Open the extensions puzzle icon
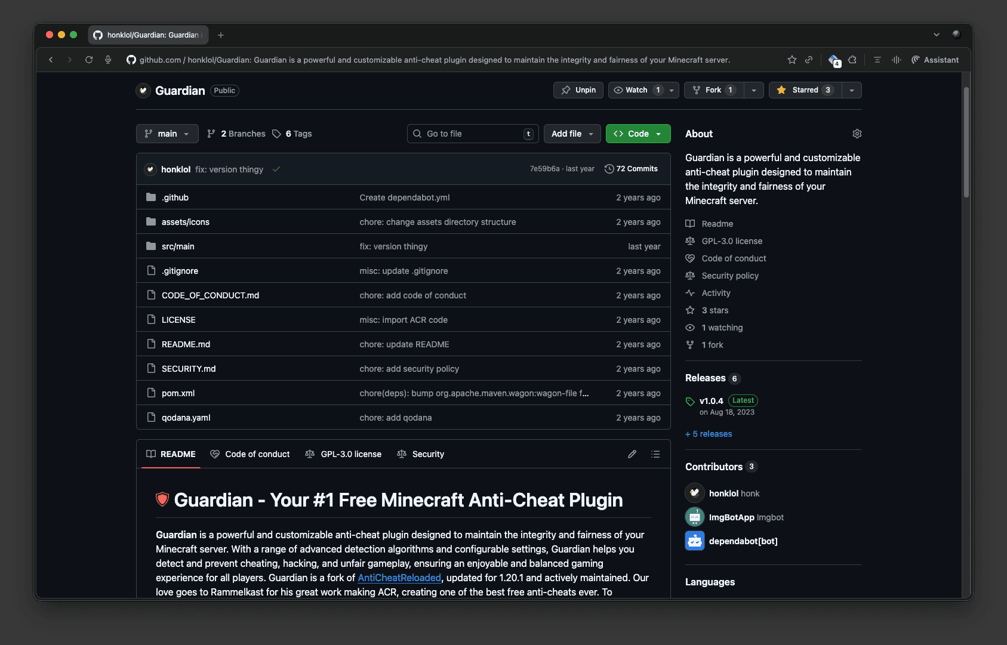Screen dimensions: 1007x645 pos(852,60)
